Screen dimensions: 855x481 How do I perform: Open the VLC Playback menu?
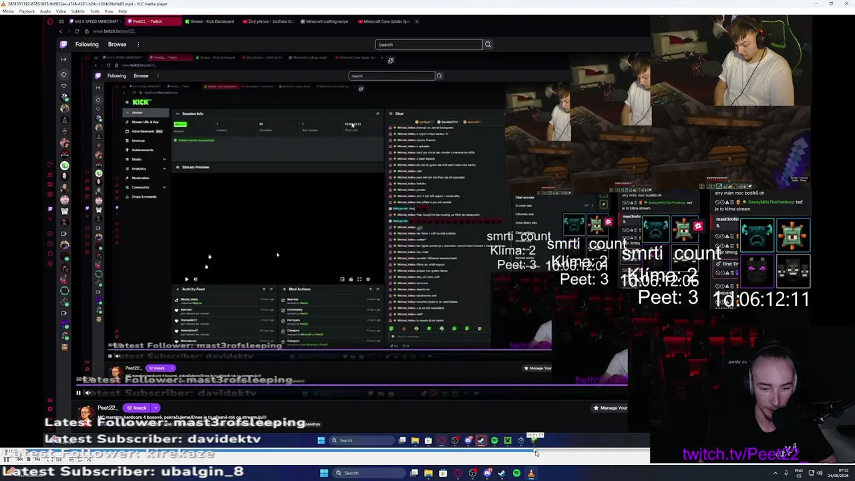click(x=27, y=11)
